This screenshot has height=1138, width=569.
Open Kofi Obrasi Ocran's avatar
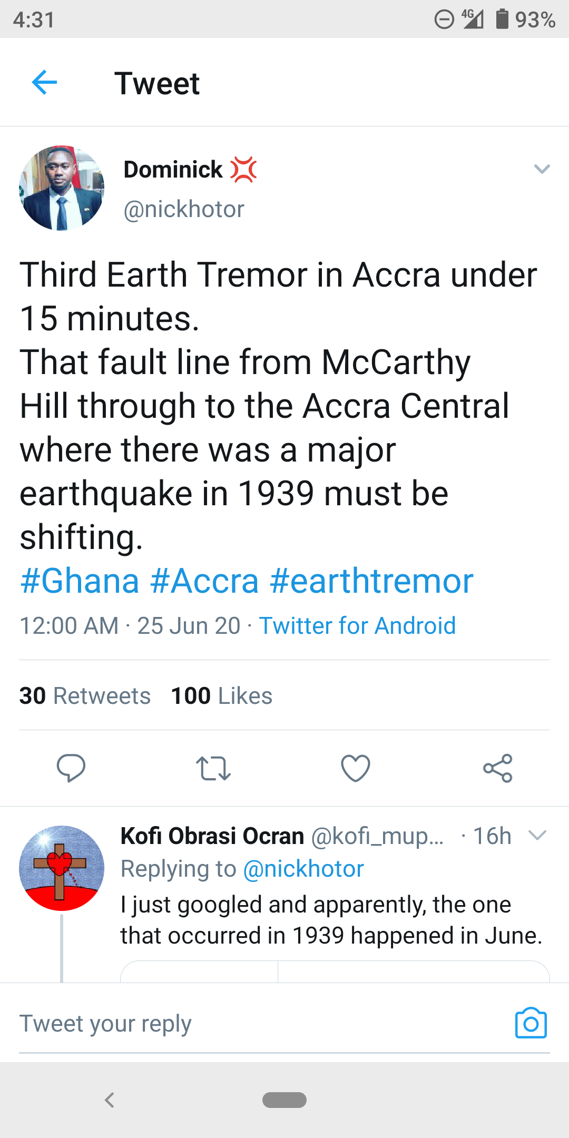tap(62, 868)
